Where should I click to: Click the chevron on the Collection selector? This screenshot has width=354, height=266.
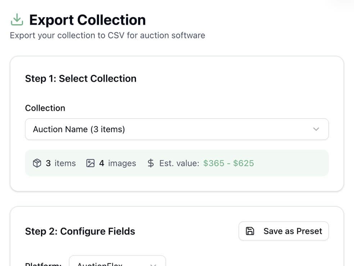tap(316, 129)
